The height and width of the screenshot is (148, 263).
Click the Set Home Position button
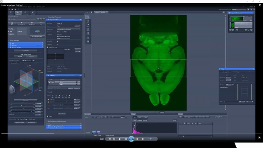point(20,123)
